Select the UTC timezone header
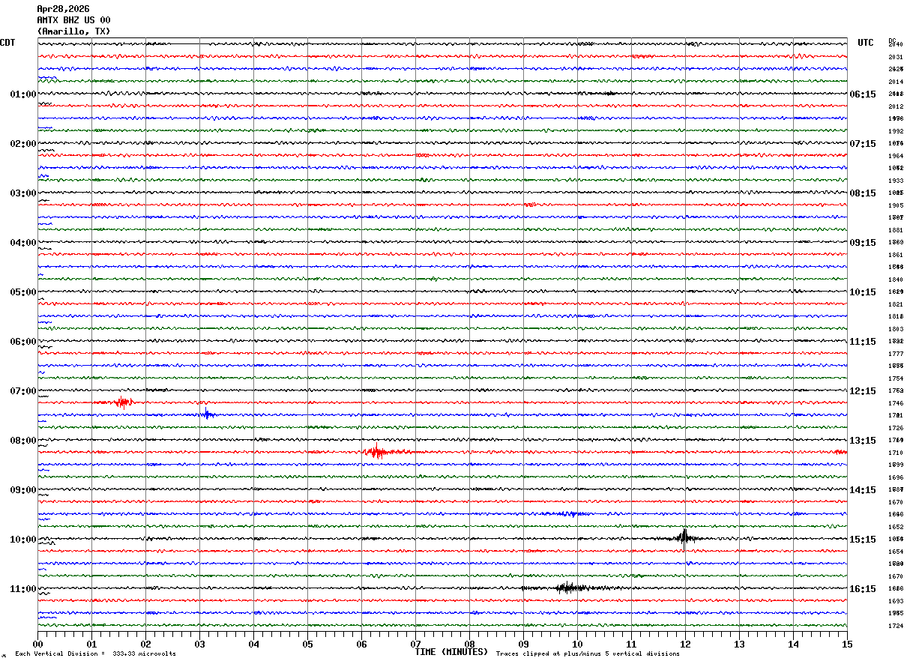The width and height of the screenshot is (907, 664). [866, 43]
